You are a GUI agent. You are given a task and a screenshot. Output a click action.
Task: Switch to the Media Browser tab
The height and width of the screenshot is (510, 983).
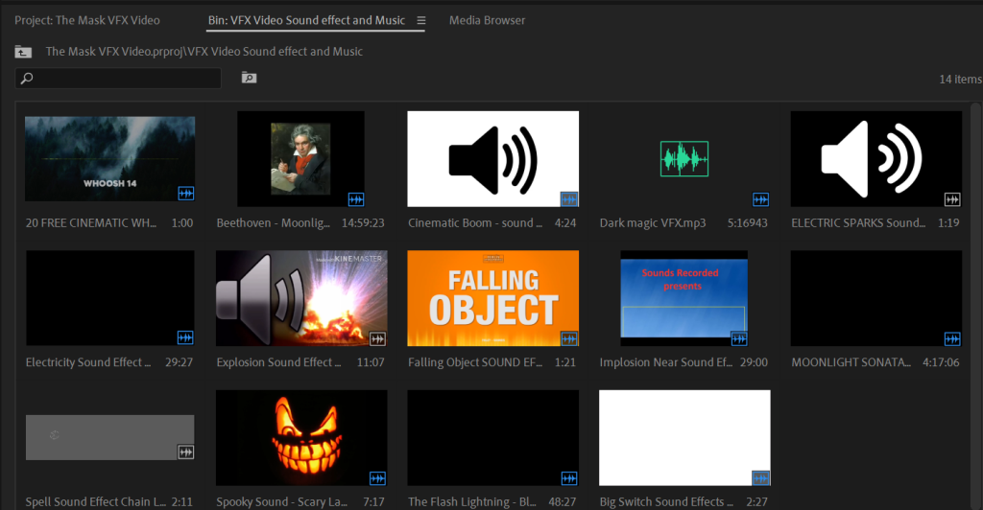[x=487, y=20]
